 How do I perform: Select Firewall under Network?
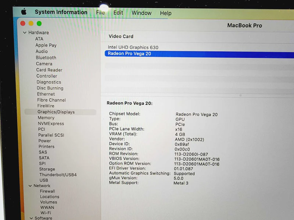47,191
